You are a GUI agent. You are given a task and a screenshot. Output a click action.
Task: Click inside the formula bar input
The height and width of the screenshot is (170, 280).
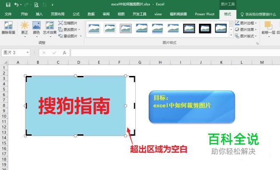tap(175, 53)
